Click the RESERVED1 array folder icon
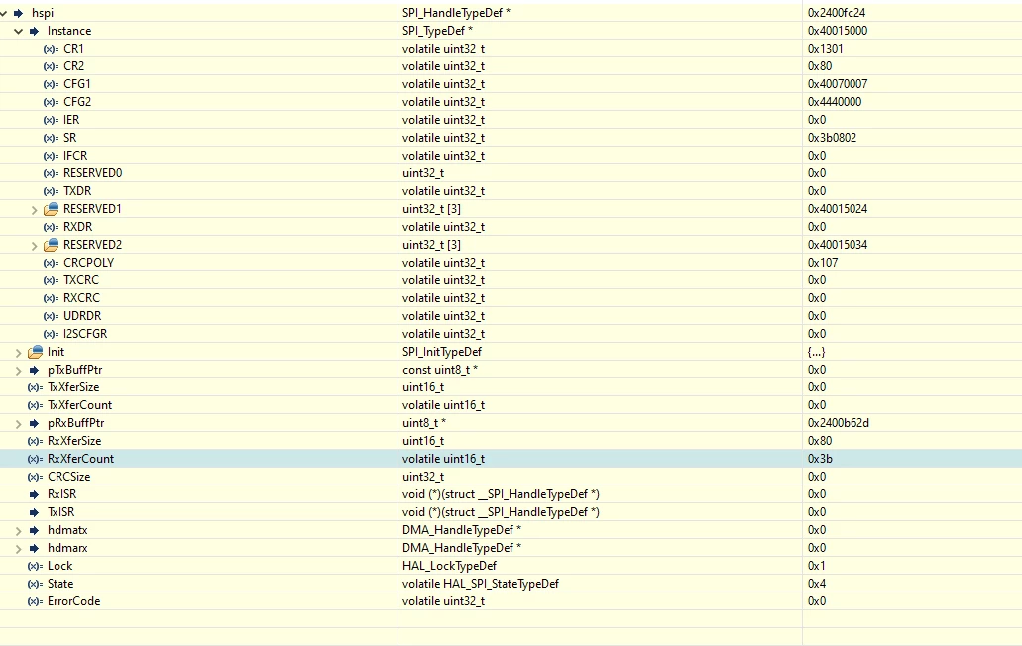The height and width of the screenshot is (646, 1022). pyautogui.click(x=51, y=209)
